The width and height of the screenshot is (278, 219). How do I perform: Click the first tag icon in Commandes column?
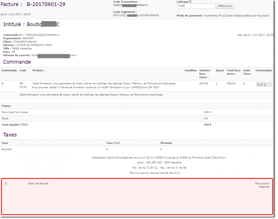258,84
